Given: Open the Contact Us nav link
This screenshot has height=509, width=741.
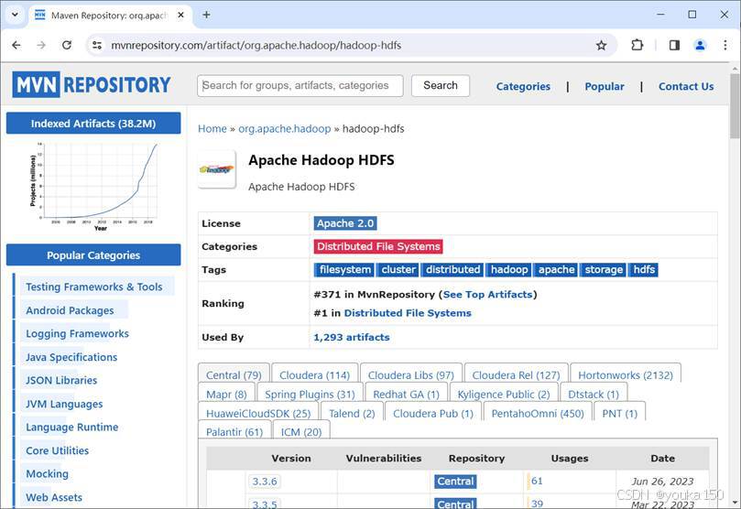Looking at the screenshot, I should pyautogui.click(x=686, y=86).
